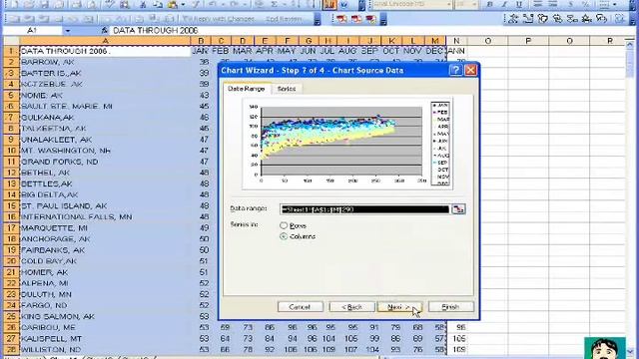Click End Review in Reviewing toolbar
This screenshot has width=639, height=359.
(284, 19)
